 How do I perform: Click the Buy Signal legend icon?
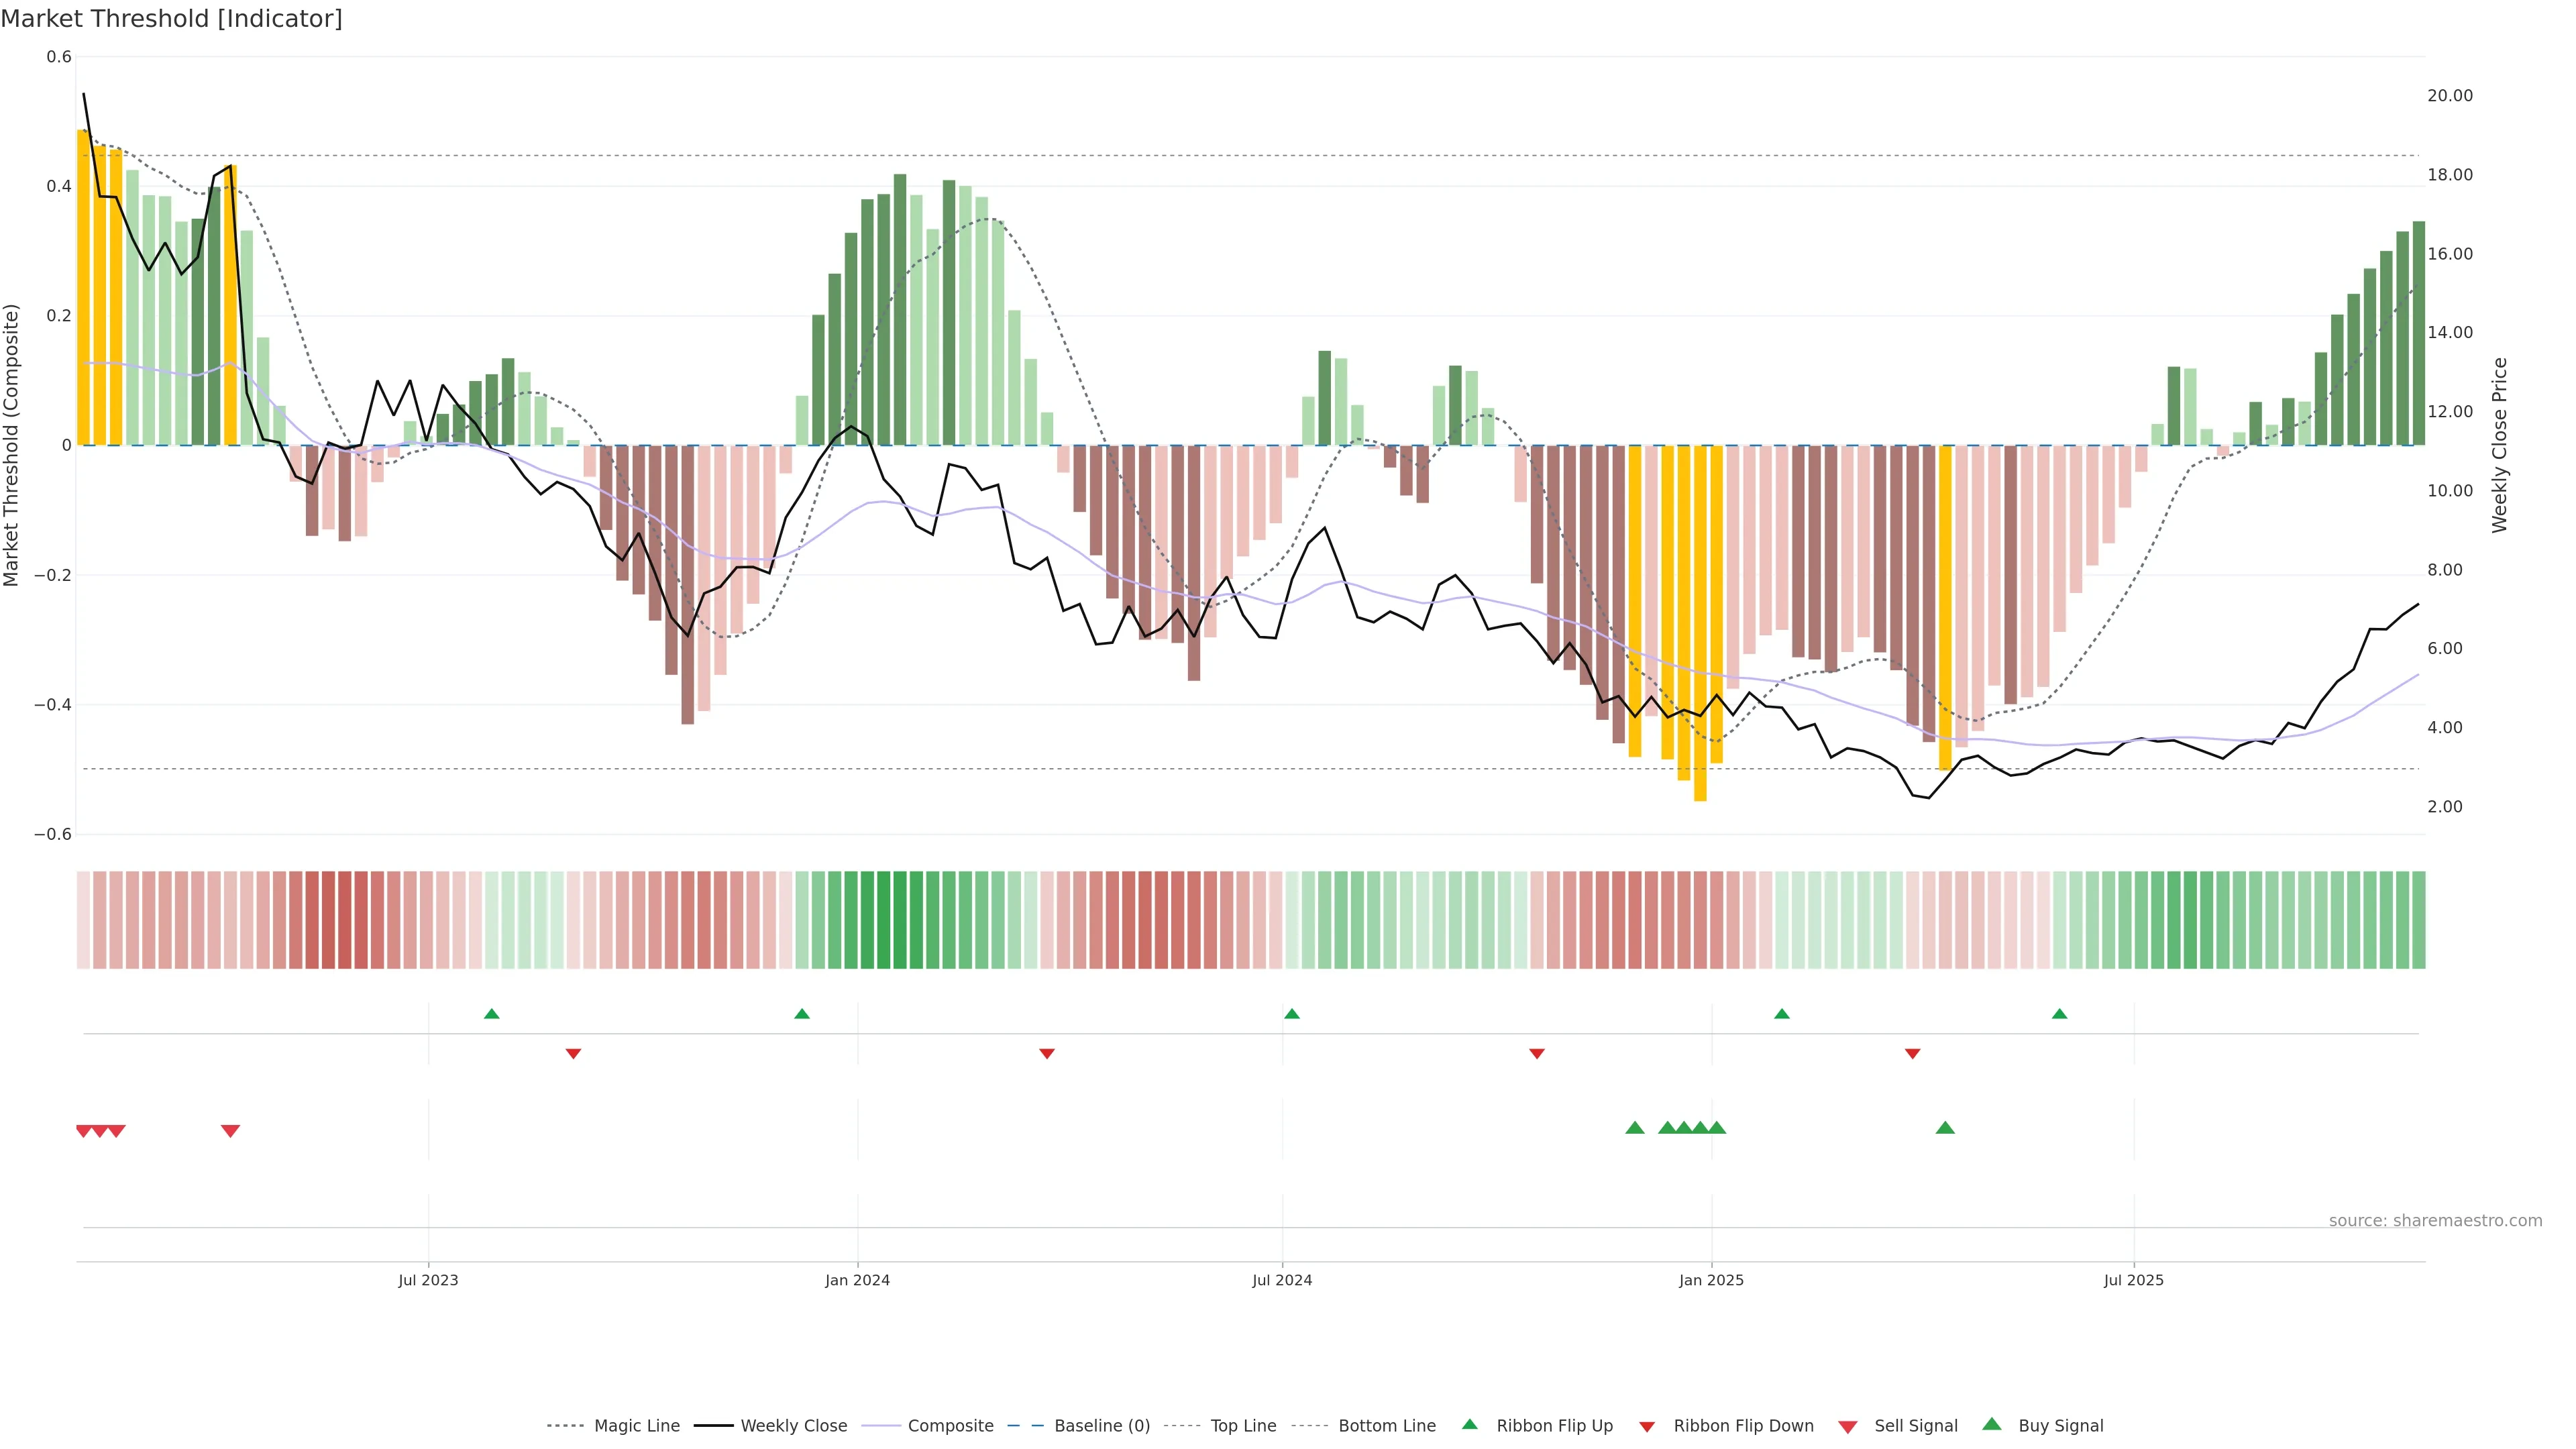[1992, 1424]
